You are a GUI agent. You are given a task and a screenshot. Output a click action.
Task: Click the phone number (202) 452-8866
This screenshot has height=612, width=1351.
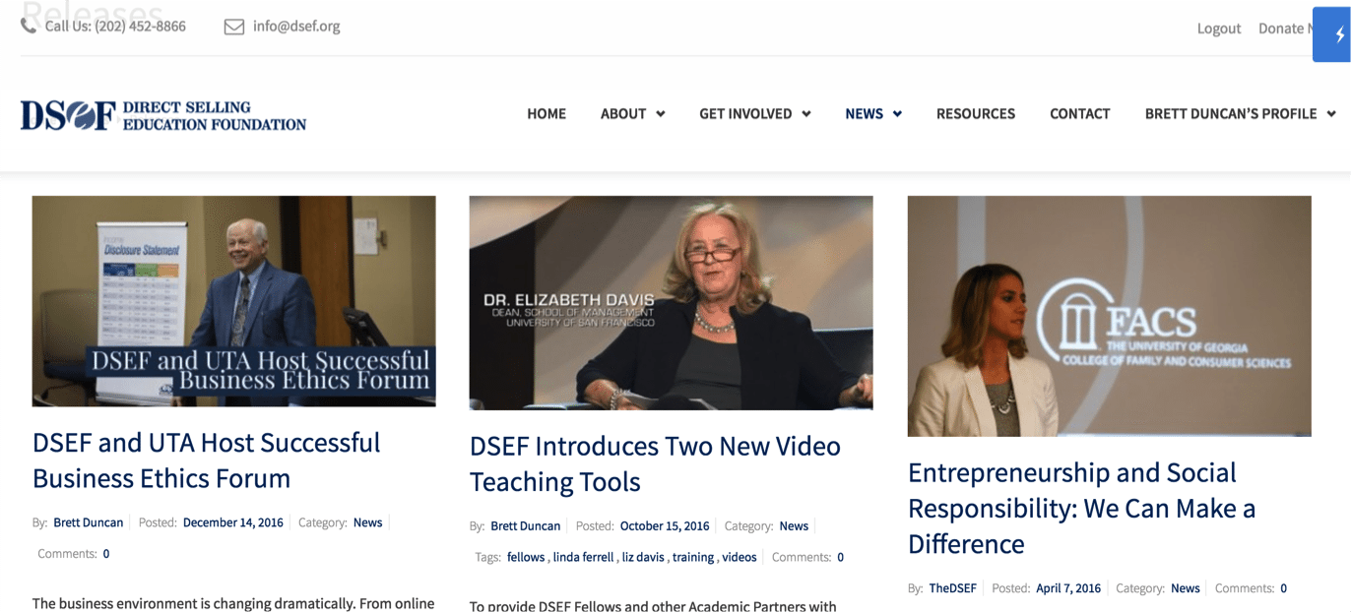pyautogui.click(x=140, y=27)
